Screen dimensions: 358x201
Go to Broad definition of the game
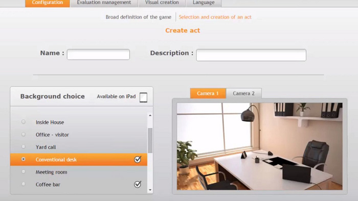(139, 17)
